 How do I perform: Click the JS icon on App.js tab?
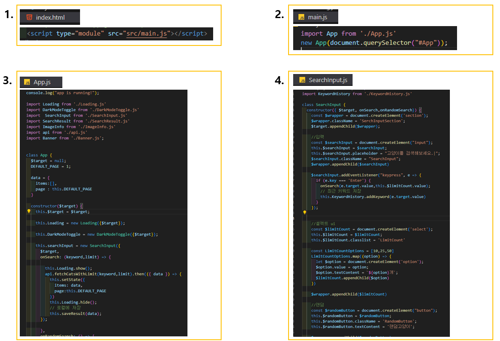click(x=27, y=82)
